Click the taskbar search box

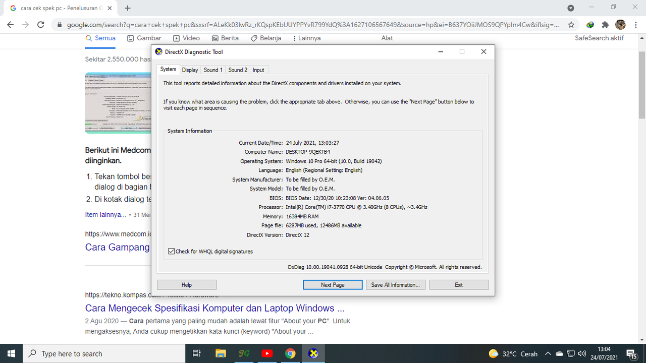click(x=103, y=353)
